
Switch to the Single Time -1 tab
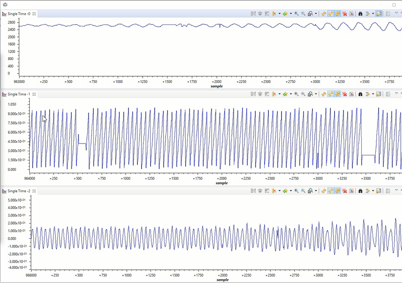point(19,94)
